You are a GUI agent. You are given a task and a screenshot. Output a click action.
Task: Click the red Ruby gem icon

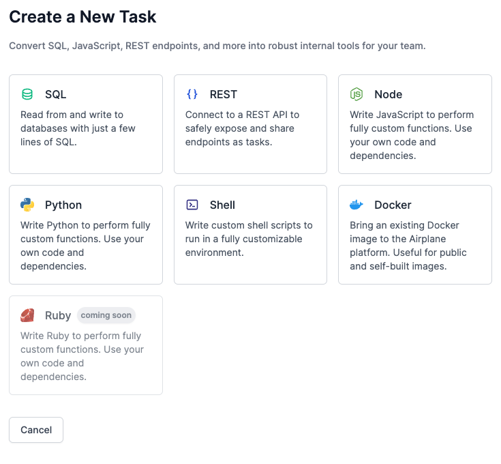point(27,315)
